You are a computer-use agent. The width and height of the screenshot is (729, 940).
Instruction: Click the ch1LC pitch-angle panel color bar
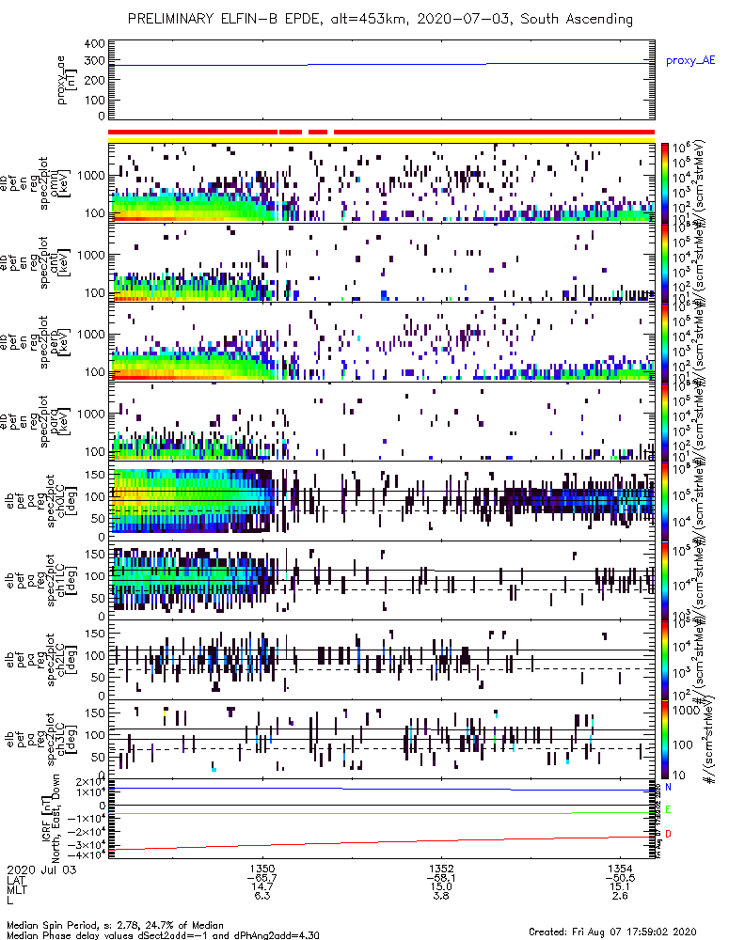(663, 580)
